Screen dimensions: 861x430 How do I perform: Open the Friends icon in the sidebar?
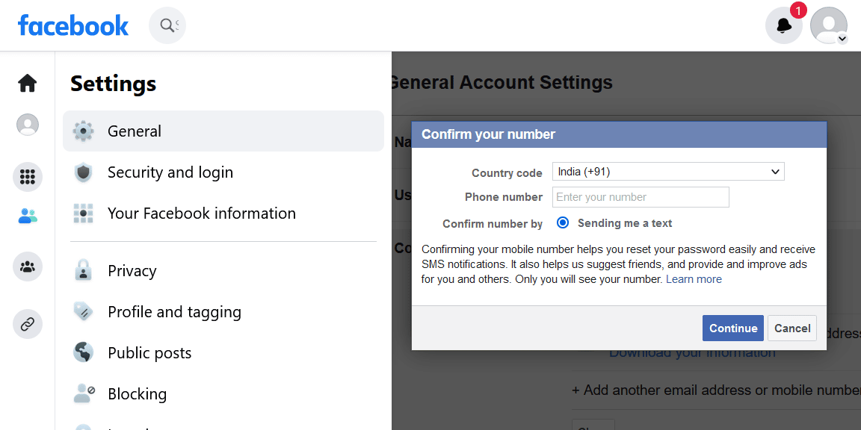[x=28, y=216]
